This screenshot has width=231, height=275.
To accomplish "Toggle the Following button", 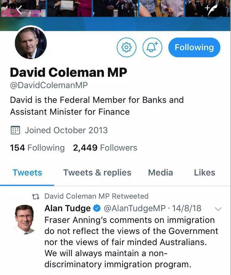I will (194, 47).
